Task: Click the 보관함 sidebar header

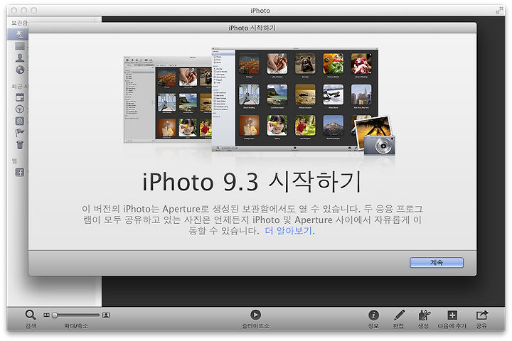Action: [x=19, y=23]
